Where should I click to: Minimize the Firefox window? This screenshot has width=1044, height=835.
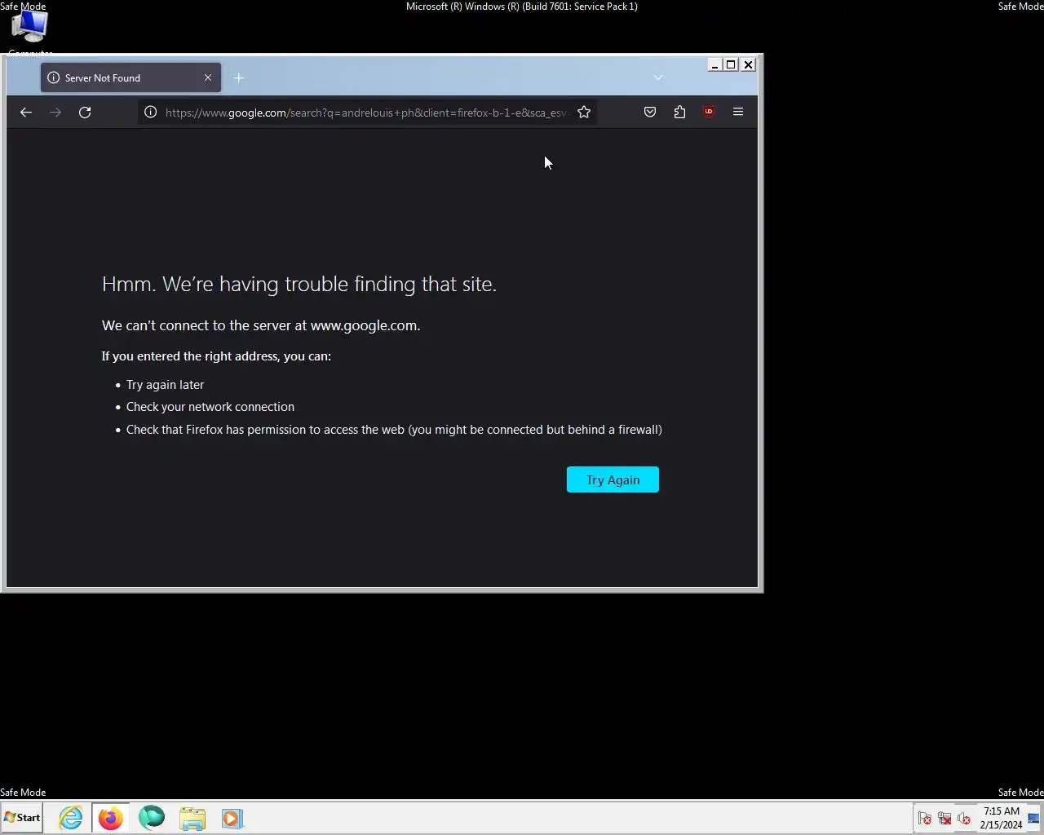click(x=714, y=64)
